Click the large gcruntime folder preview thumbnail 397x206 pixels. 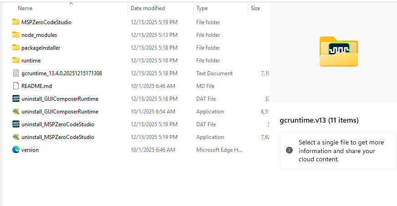point(338,51)
